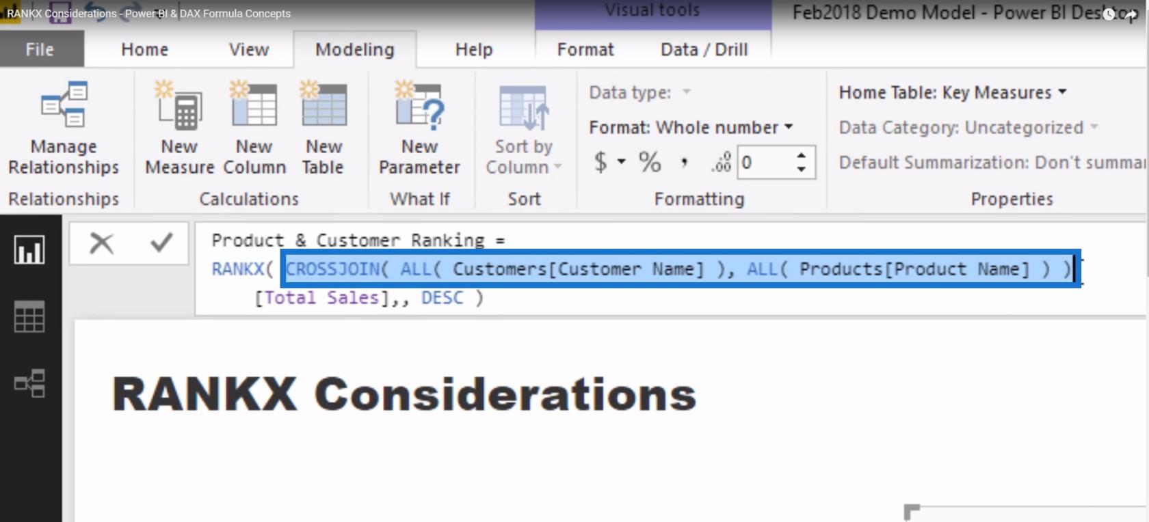Click the Save icon in title bar
This screenshot has width=1149, height=522.
click(x=60, y=14)
